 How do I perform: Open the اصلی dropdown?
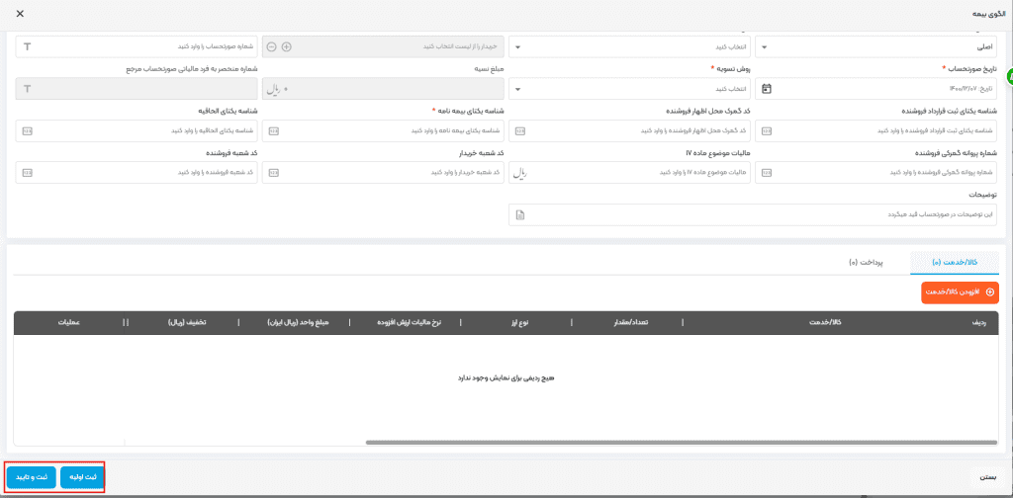tap(876, 46)
